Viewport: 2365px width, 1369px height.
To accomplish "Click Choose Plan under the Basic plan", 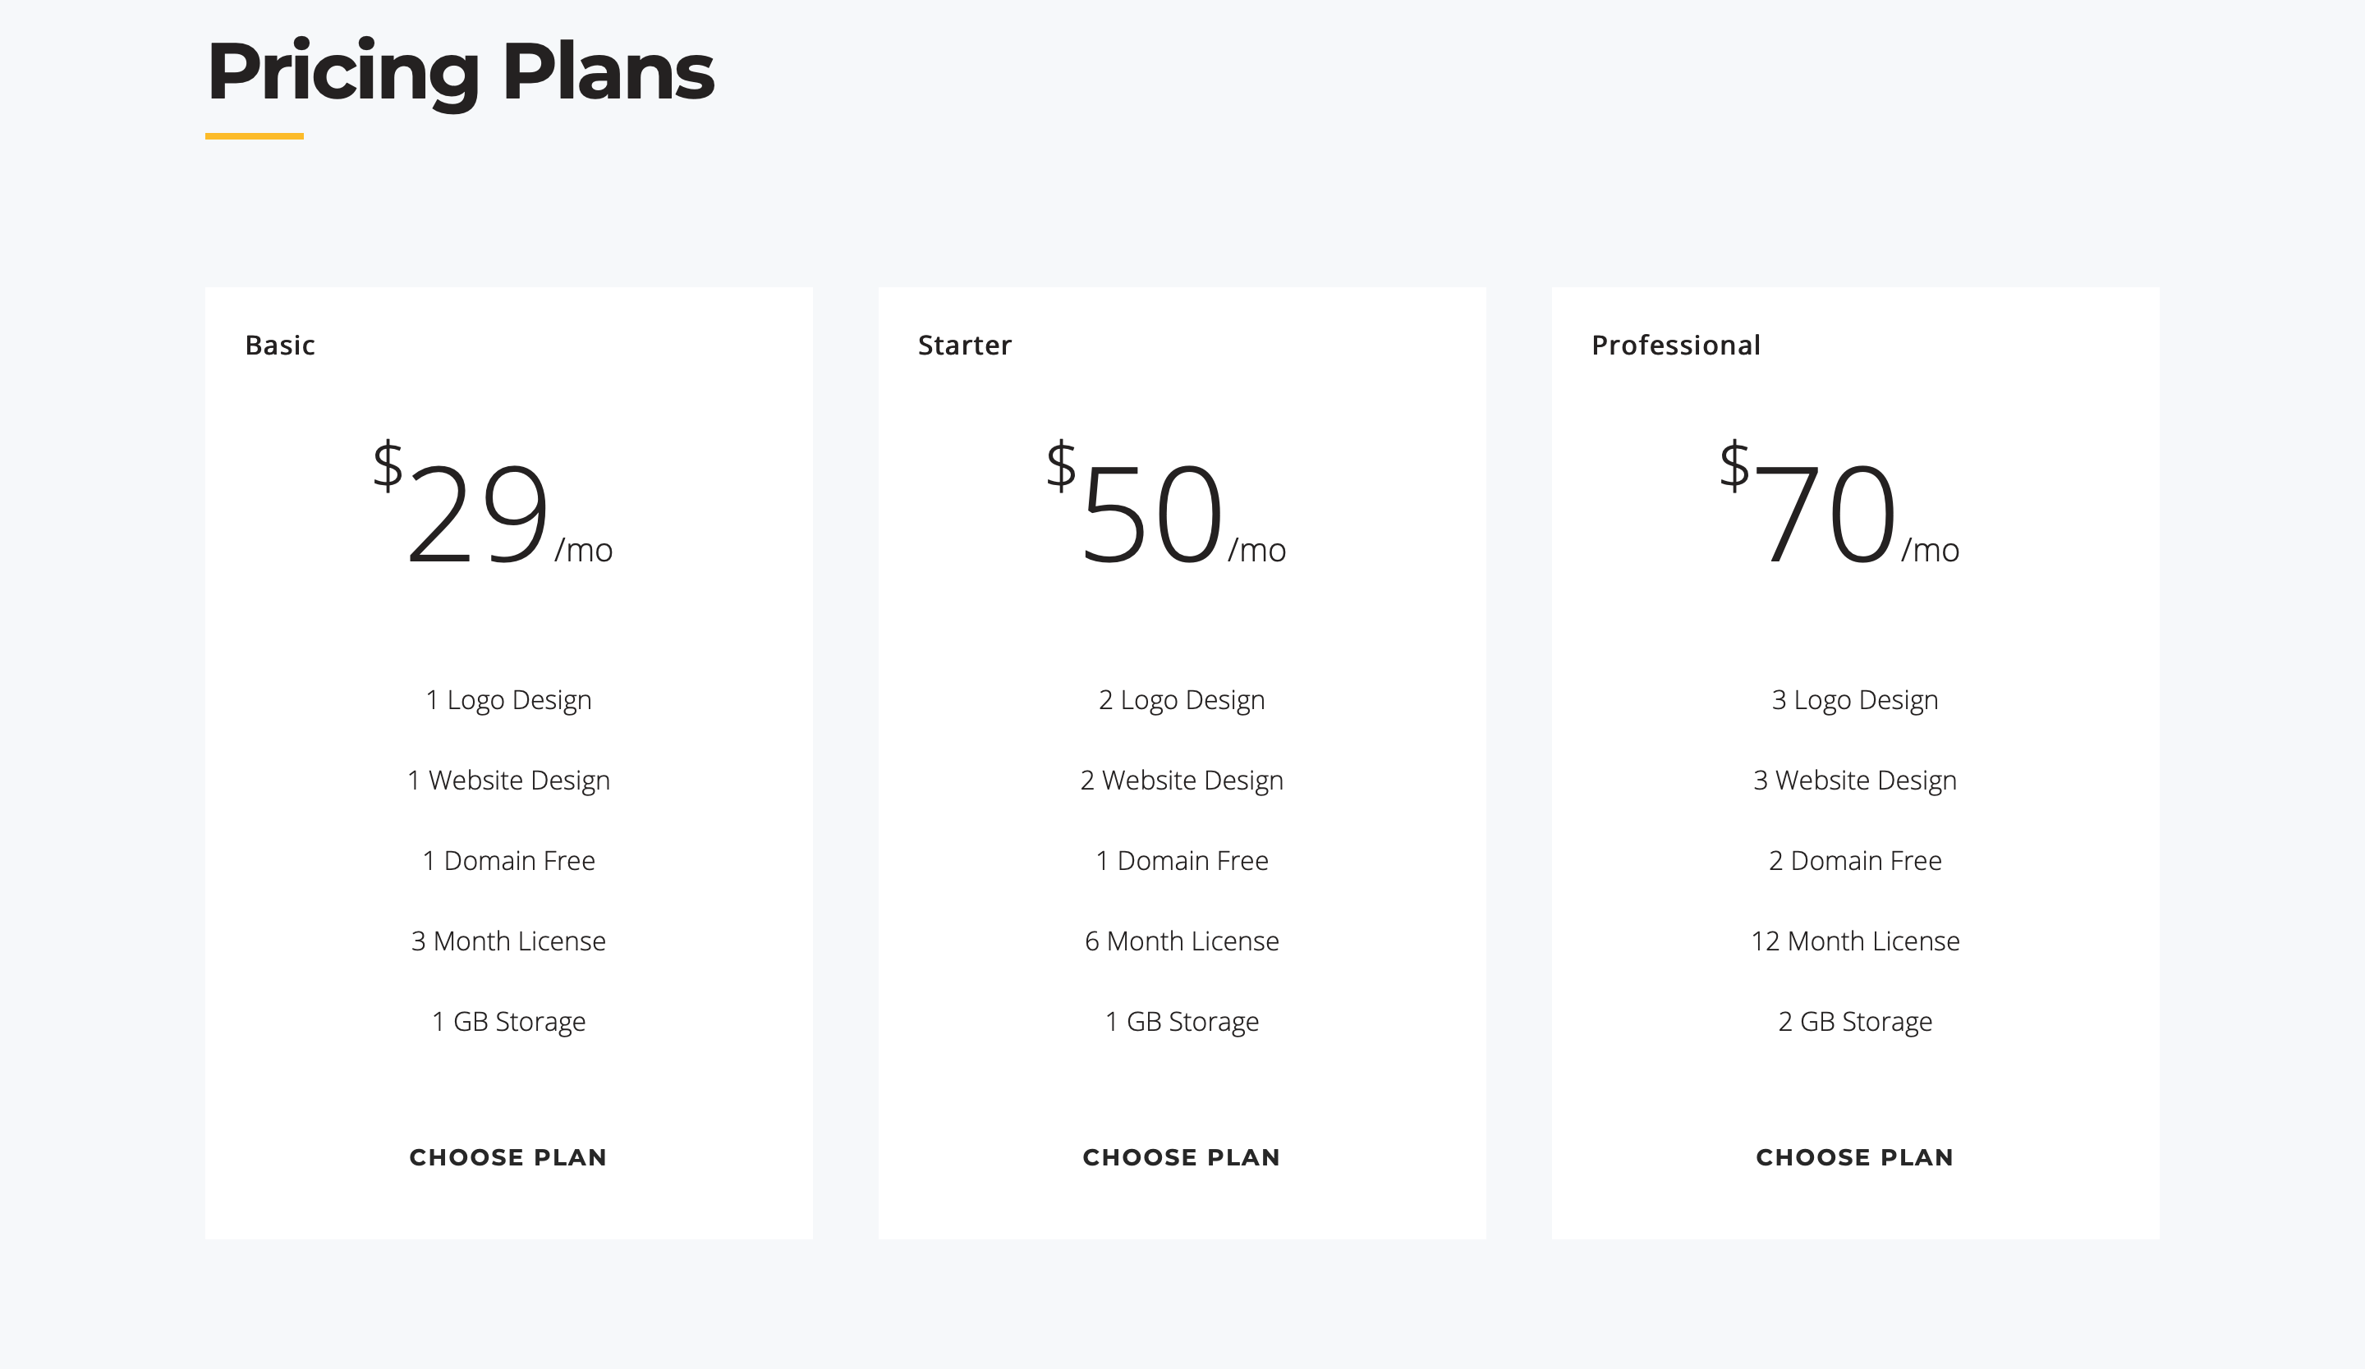I will 507,1157.
